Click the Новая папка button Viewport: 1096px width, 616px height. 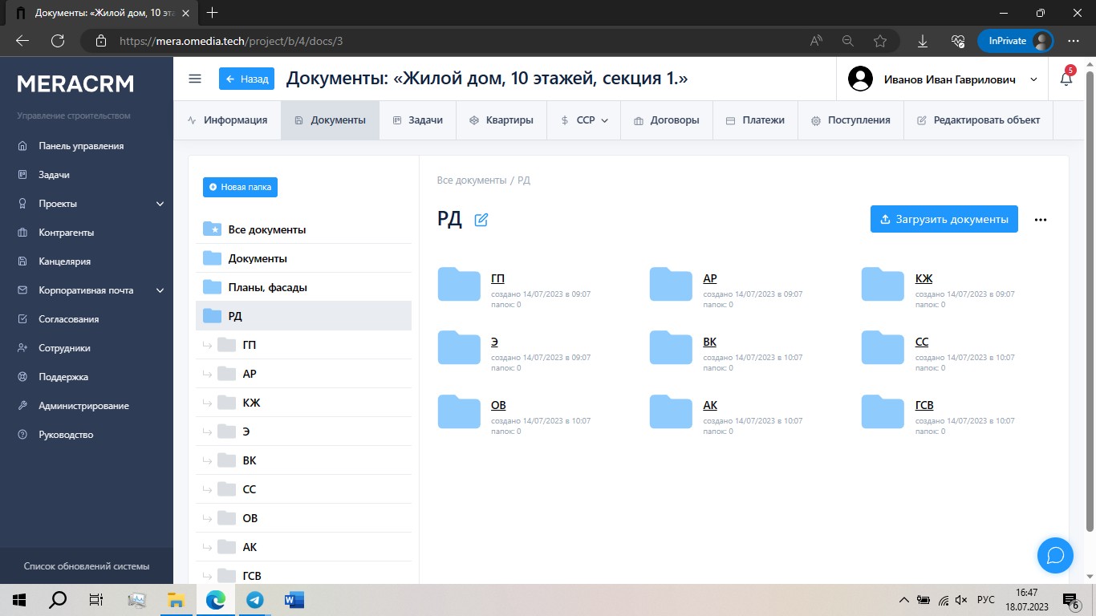tap(240, 187)
